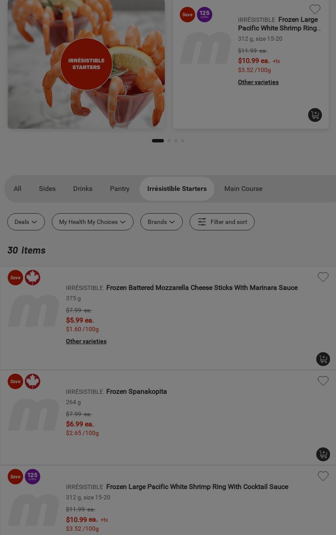Click the Irrésistible Starters shrimp banner image
336x535 pixels.
click(86, 64)
